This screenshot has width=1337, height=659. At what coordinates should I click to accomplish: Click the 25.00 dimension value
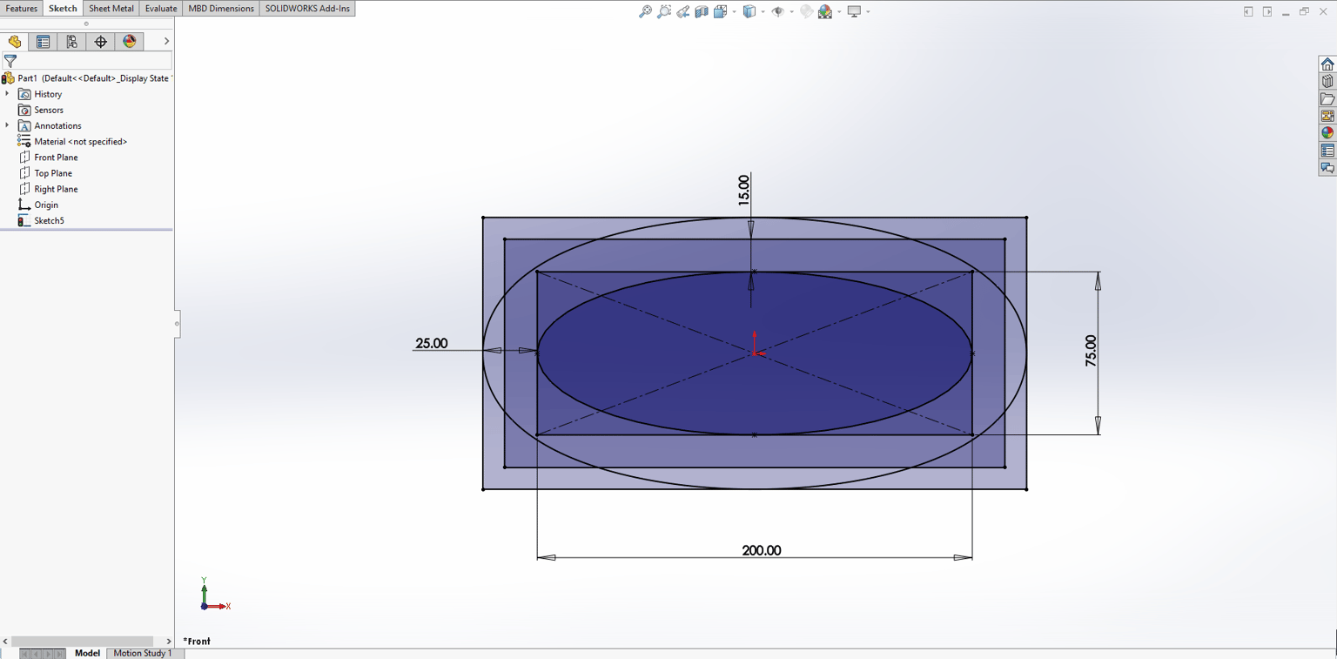pos(431,343)
